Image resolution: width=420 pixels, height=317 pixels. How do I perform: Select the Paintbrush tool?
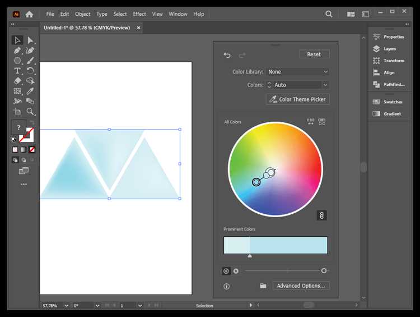(30, 61)
